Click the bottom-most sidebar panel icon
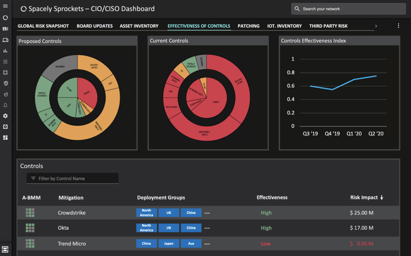The height and width of the screenshot is (256, 411). [5, 249]
